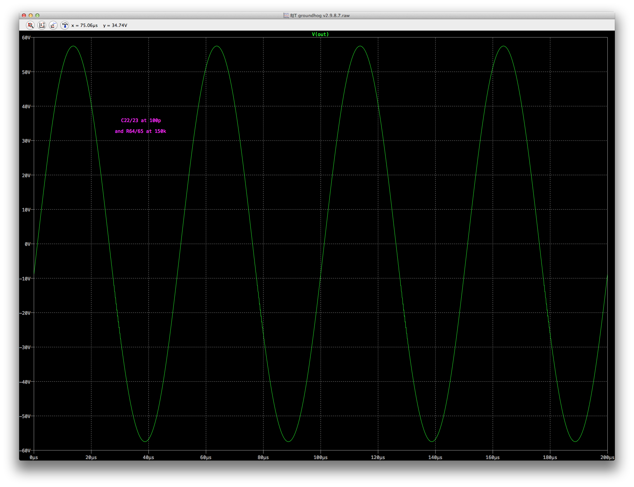This screenshot has width=634, height=487.
Task: Click the window title 'BJT groundhog v2.9.8.7.raw'
Action: tap(320, 15)
